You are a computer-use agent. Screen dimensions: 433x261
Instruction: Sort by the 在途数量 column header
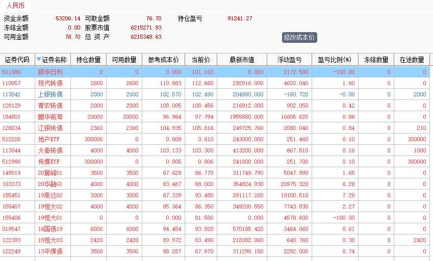coord(412,60)
